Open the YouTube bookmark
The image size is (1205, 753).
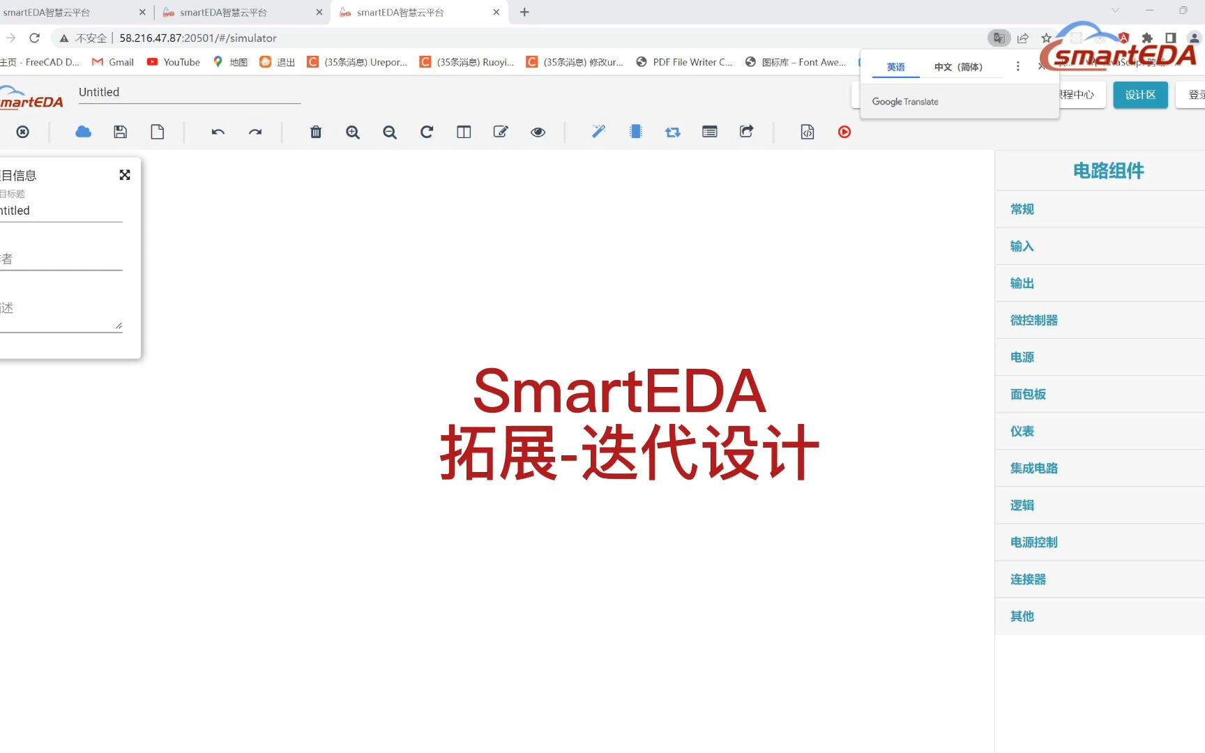coord(172,62)
